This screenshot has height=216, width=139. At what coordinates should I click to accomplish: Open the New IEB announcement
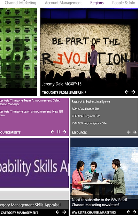point(31,113)
